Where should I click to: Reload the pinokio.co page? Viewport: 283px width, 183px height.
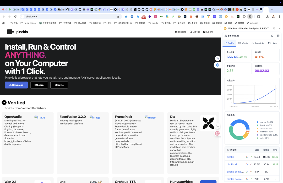pos(15,17)
